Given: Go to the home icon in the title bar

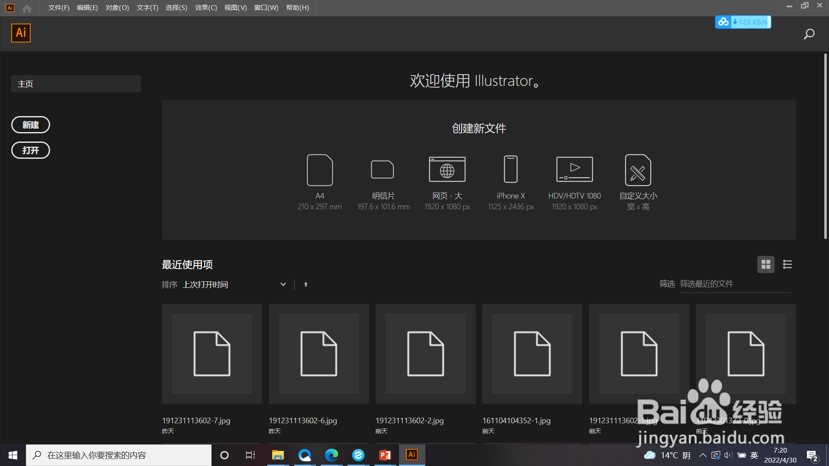Looking at the screenshot, I should point(27,8).
